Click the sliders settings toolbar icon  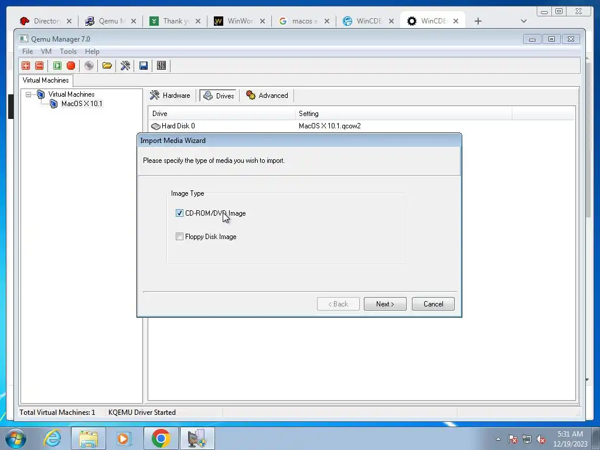pyautogui.click(x=162, y=66)
